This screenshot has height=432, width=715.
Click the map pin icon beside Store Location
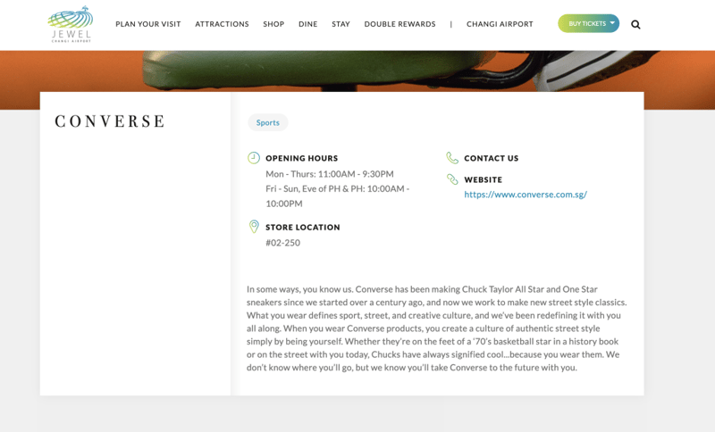click(x=254, y=227)
